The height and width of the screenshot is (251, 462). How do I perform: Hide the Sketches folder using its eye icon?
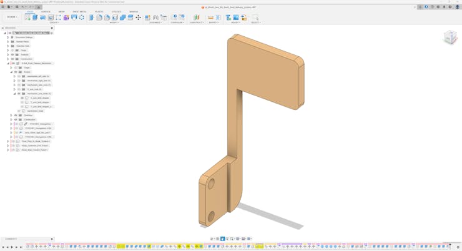point(16,115)
